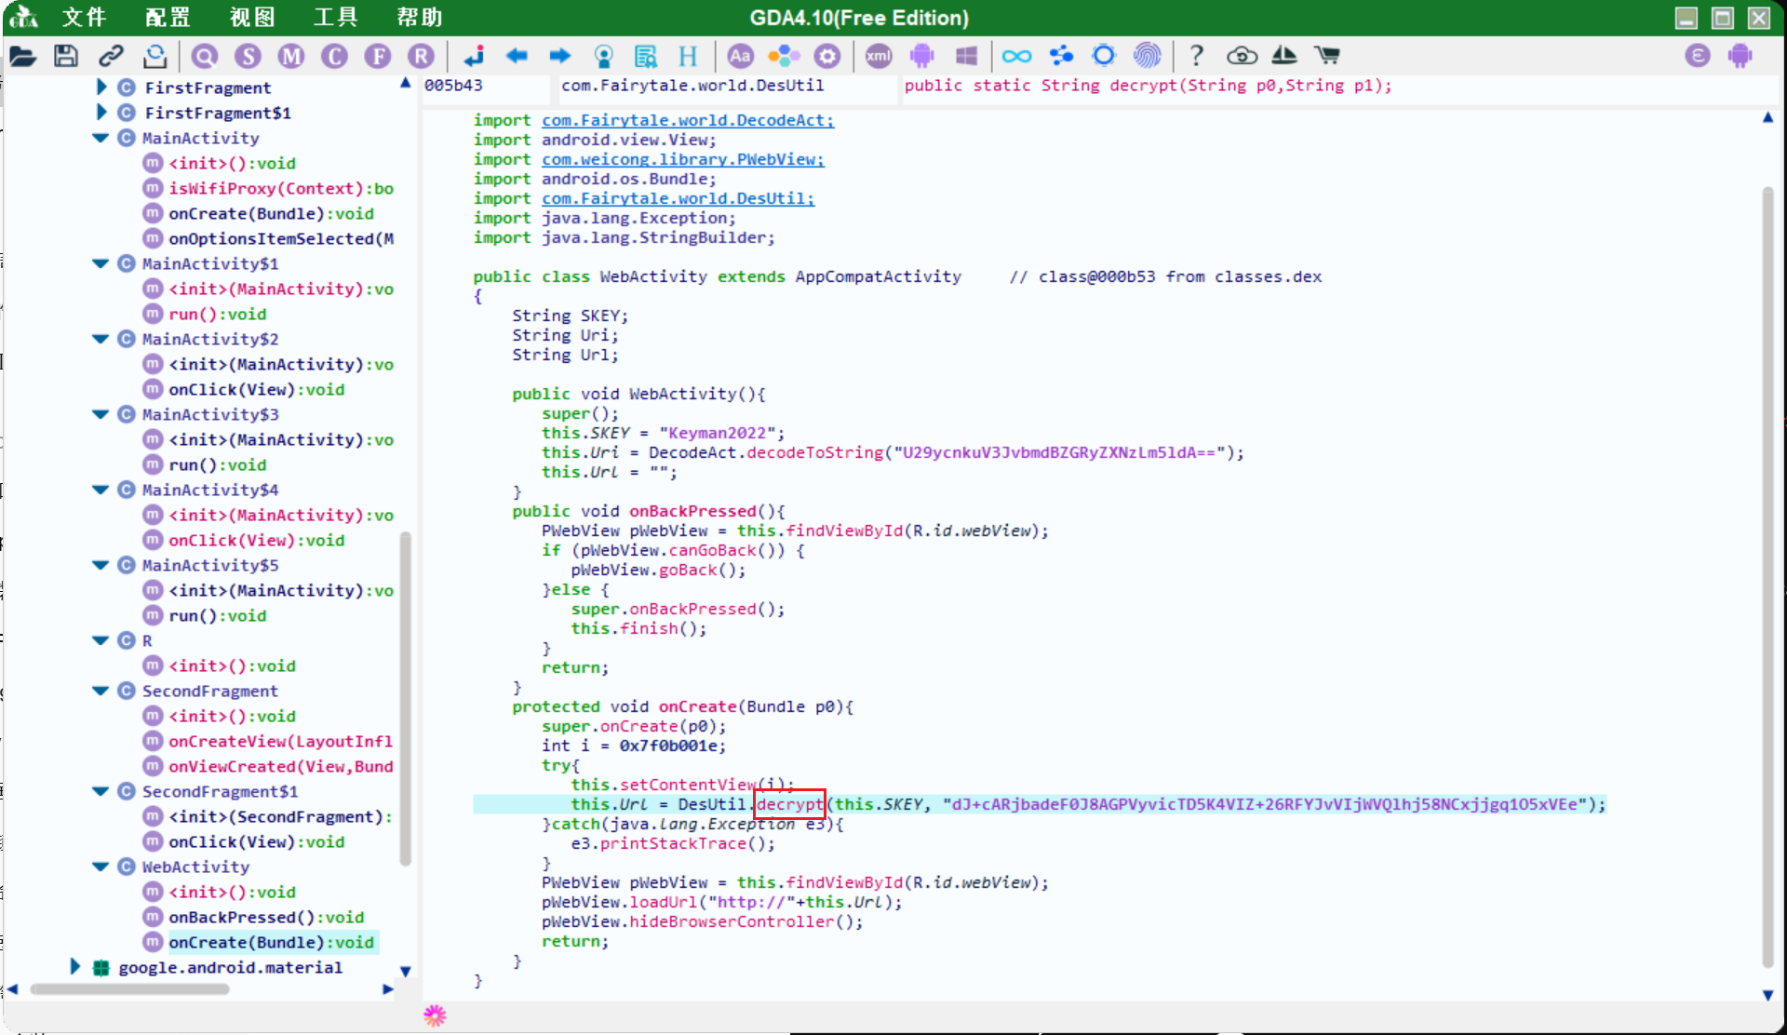Collapse the SecondFragment class node
This screenshot has height=1035, width=1787.
(x=101, y=691)
